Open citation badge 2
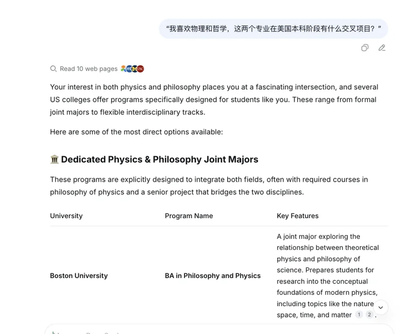Screen dimensions: 412x334 [369, 315]
